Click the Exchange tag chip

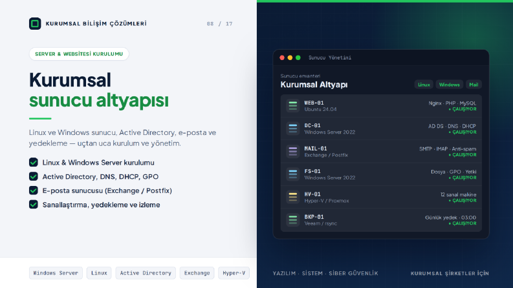click(197, 273)
